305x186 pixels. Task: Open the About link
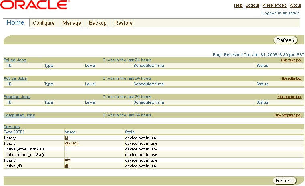click(x=295, y=6)
